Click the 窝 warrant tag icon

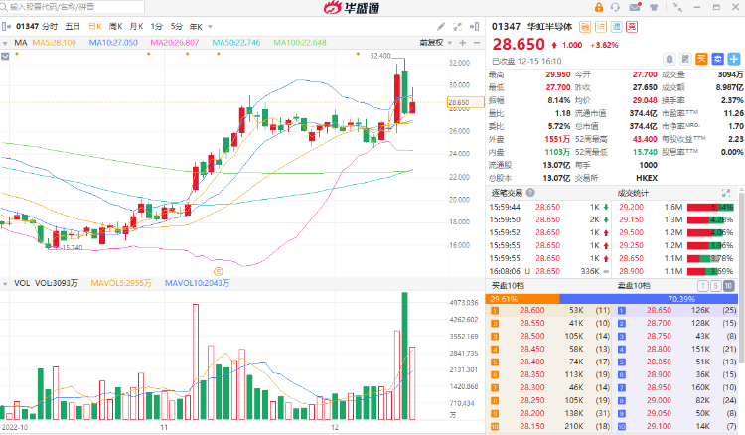coord(632,27)
